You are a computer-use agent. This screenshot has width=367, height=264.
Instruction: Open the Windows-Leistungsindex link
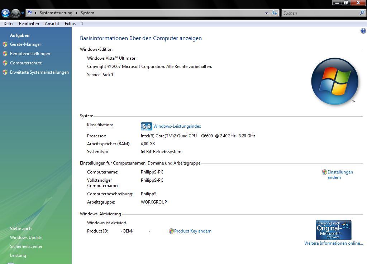point(177,126)
